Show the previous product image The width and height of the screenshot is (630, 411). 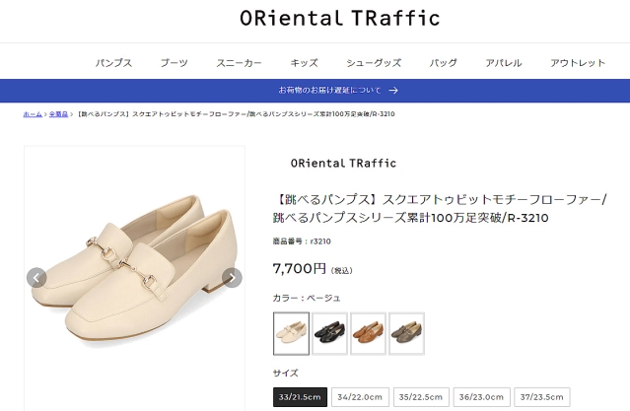pos(36,277)
